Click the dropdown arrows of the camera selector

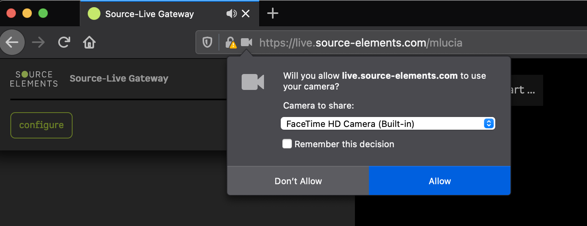489,124
